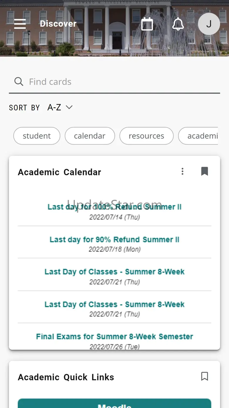Viewport: 229px width, 408px height.
Task: Click the search magnifier icon
Action: pyautogui.click(x=19, y=81)
